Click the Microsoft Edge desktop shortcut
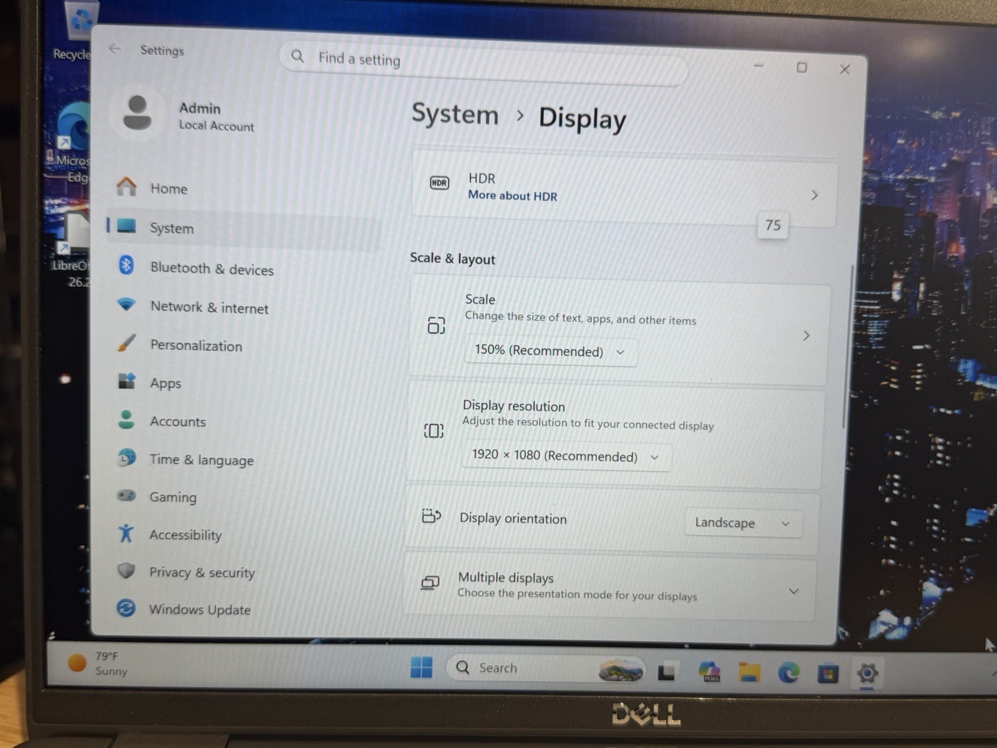Viewport: 997px width, 748px height. tap(72, 143)
